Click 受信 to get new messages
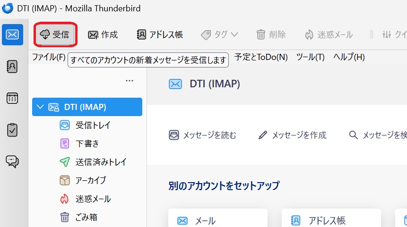Viewport: 407px width, 227px height. click(x=55, y=34)
